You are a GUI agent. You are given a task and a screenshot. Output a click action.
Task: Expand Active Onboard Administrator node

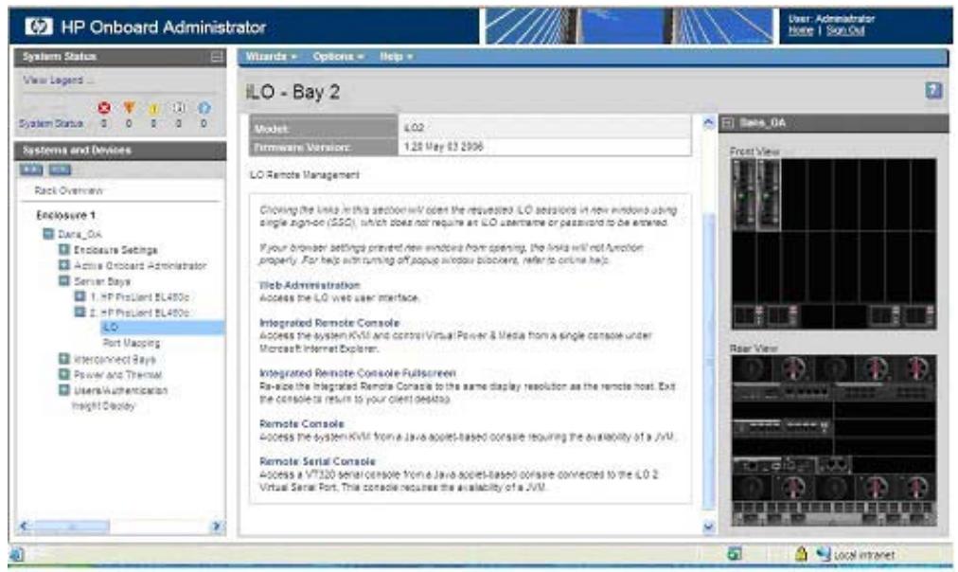tap(63, 264)
